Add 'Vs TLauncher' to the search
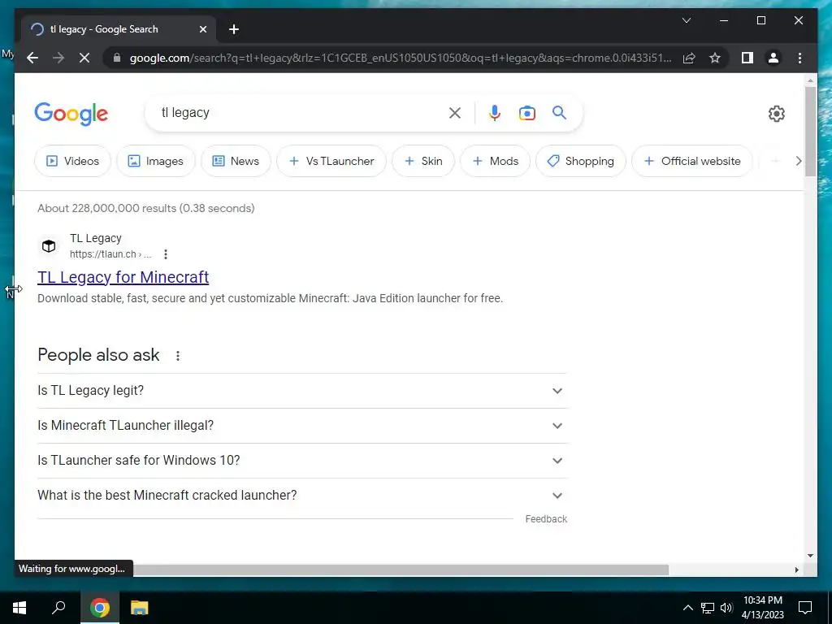The width and height of the screenshot is (832, 624). [x=331, y=161]
